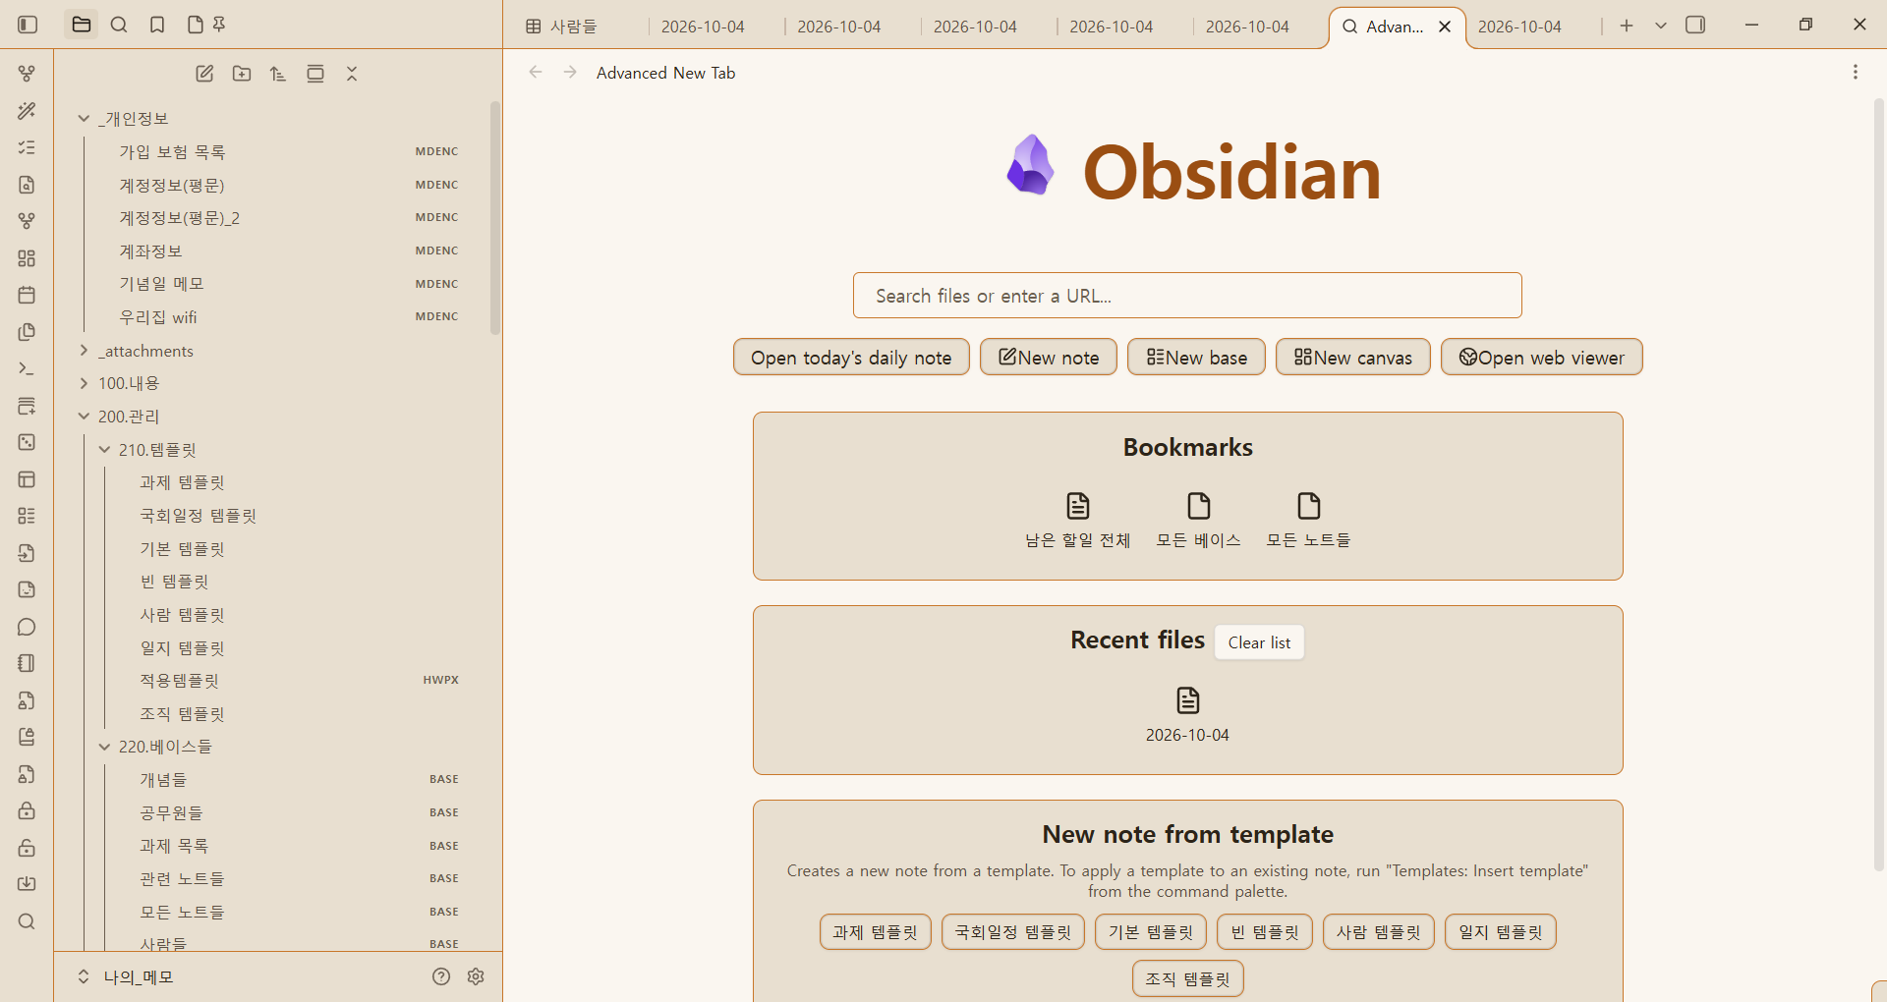The width and height of the screenshot is (1887, 1002).
Task: Clear the recent files list
Action: [1259, 642]
